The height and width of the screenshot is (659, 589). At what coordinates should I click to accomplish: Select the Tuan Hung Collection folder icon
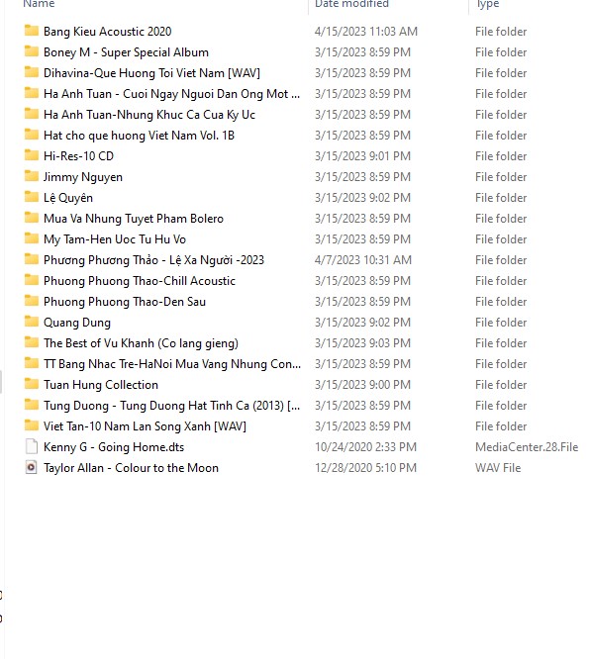click(x=31, y=384)
